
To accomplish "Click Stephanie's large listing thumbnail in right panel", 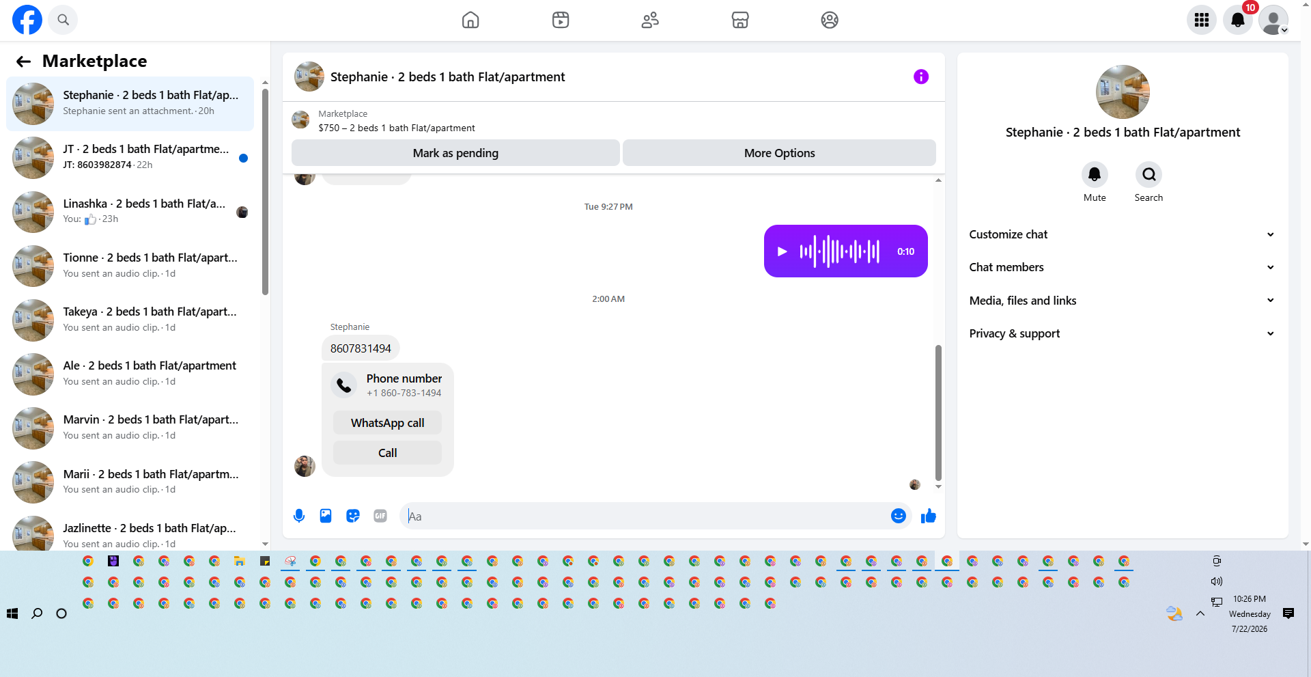I will click(1123, 92).
